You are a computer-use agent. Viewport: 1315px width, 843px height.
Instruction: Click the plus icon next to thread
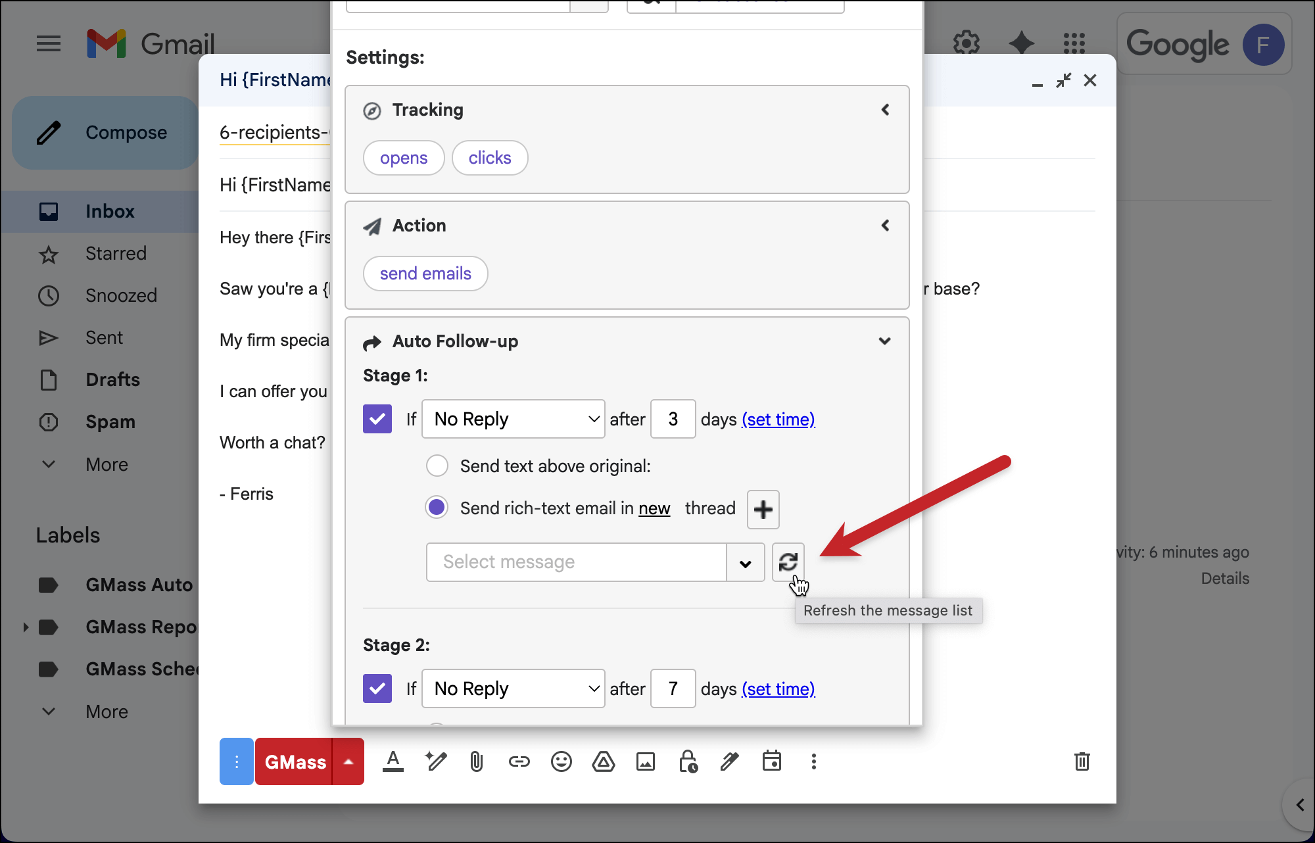[x=763, y=509]
